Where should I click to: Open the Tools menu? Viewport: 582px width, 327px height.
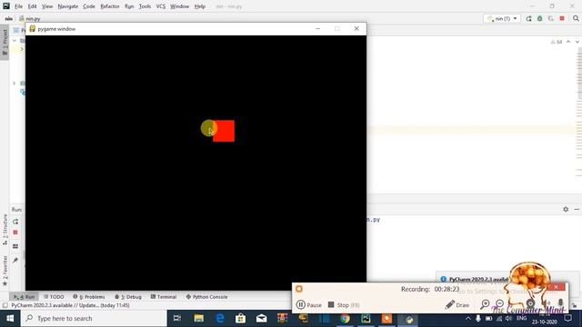coord(145,6)
